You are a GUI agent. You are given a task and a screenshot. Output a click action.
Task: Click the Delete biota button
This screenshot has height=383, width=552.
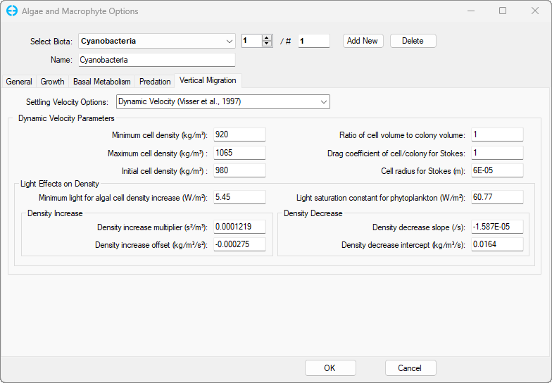(413, 41)
